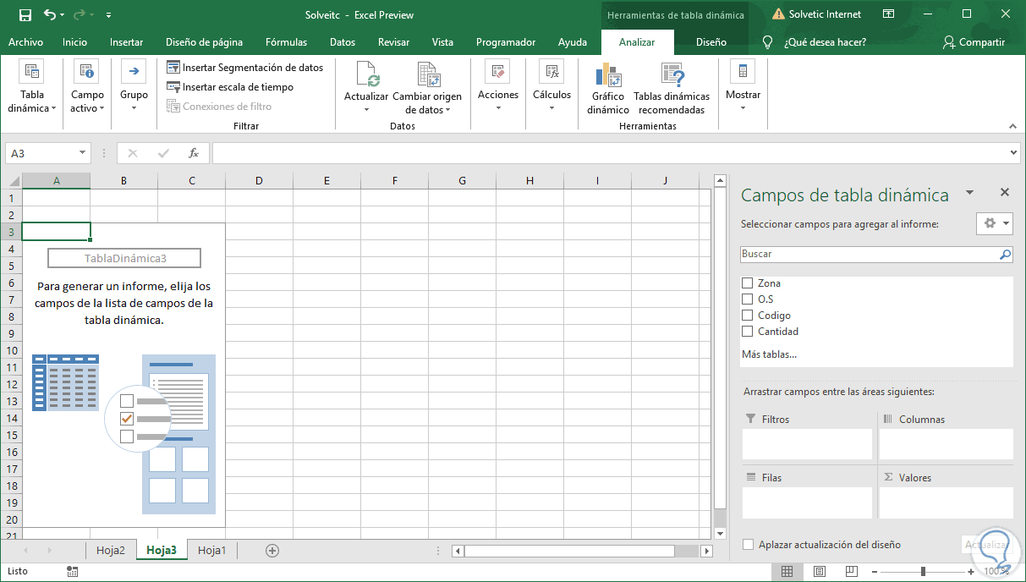Click the zoom slider in status bar
Screen dimensions: 1026x582
(923, 572)
